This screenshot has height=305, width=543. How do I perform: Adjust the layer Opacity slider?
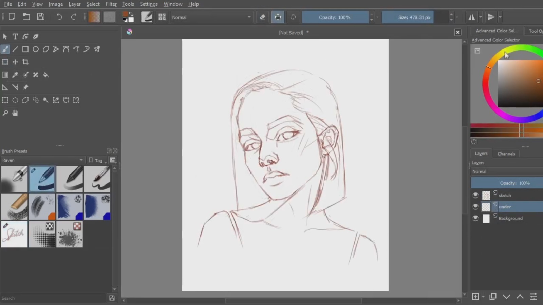click(x=507, y=183)
